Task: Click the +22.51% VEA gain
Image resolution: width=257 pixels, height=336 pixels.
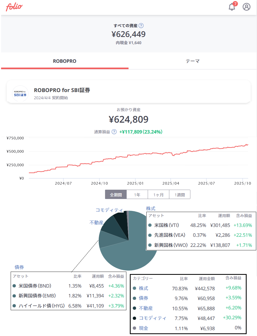Action: pyautogui.click(x=243, y=235)
